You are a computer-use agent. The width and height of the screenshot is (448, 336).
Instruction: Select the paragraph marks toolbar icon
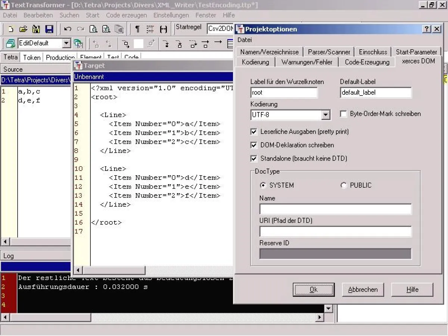pyautogui.click(x=137, y=29)
